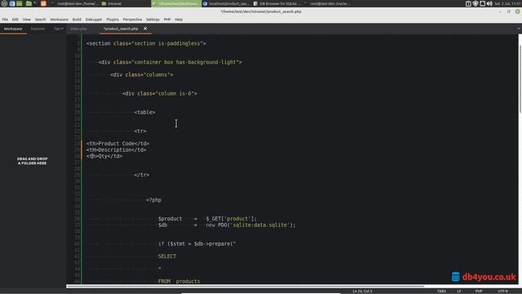Viewport: 522px width, 294px height.
Task: Open the Plugins menu
Action: (113, 20)
